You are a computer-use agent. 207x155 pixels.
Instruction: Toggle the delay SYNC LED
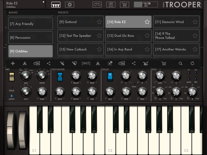click(134, 84)
